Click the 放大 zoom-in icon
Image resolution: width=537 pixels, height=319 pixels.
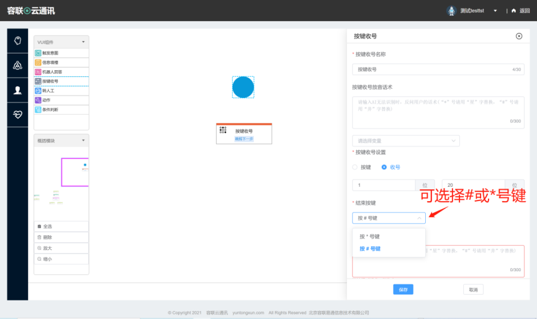tap(39, 248)
